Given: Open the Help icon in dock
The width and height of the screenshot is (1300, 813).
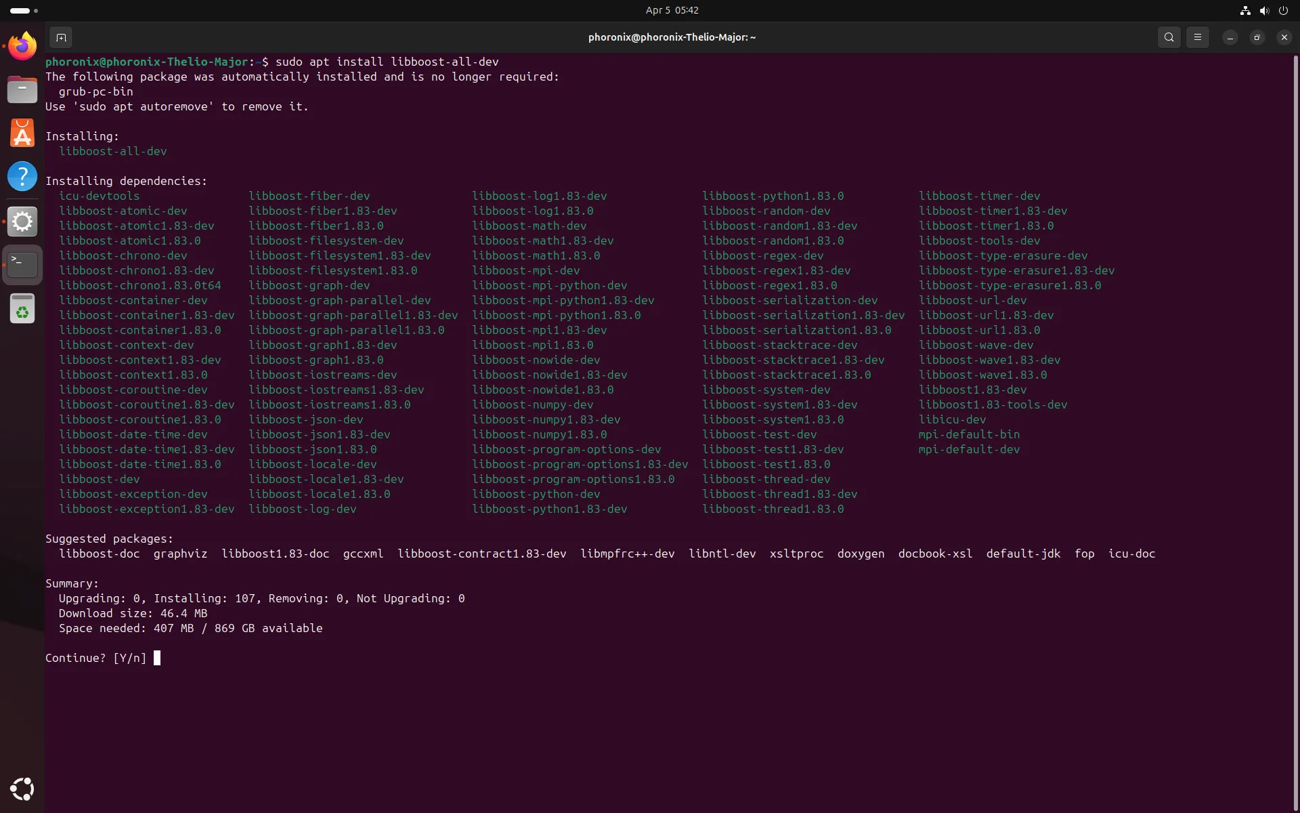Looking at the screenshot, I should click(22, 176).
